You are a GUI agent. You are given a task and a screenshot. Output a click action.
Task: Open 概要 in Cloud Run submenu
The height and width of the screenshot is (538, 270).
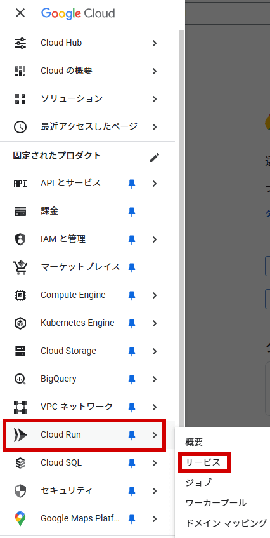(x=194, y=442)
